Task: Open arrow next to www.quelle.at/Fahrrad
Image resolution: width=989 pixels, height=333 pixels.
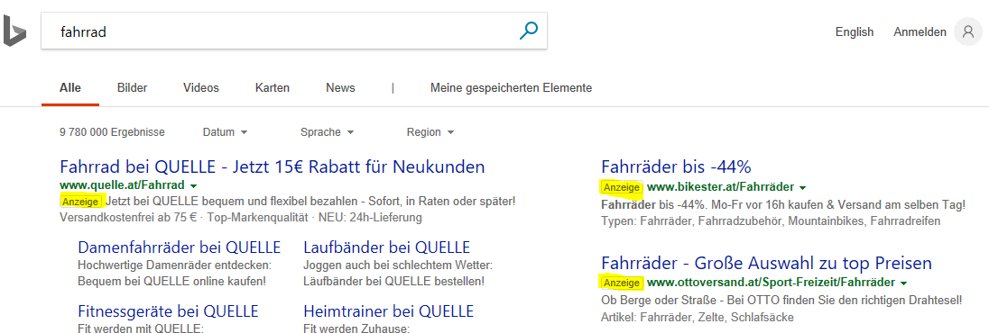Action: 194,185
